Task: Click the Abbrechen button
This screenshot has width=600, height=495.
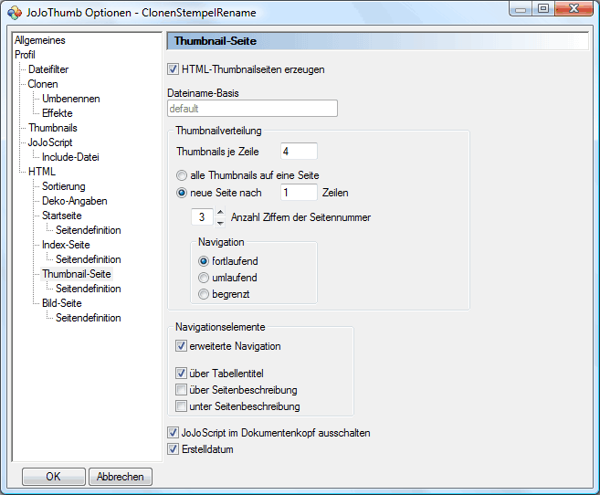Action: (x=121, y=477)
